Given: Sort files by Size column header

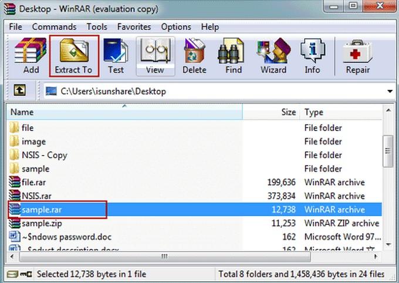Looking at the screenshot, I should 288,112.
